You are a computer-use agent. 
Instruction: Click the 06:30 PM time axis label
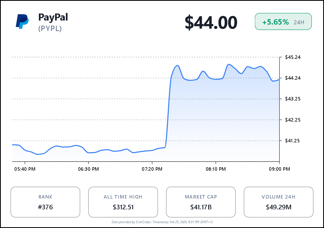click(x=89, y=169)
